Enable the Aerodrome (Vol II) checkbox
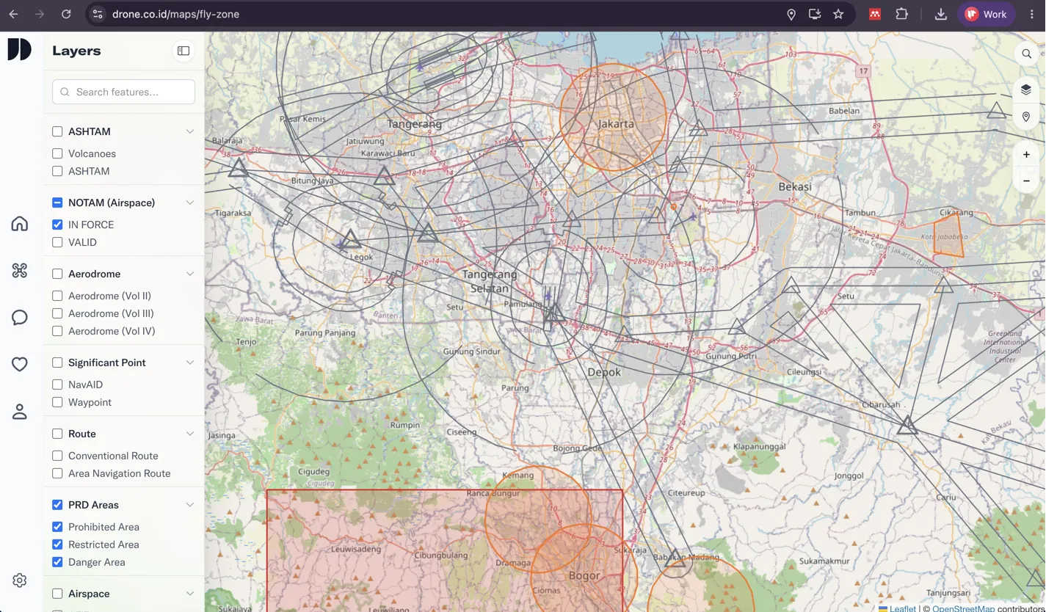 pos(57,296)
